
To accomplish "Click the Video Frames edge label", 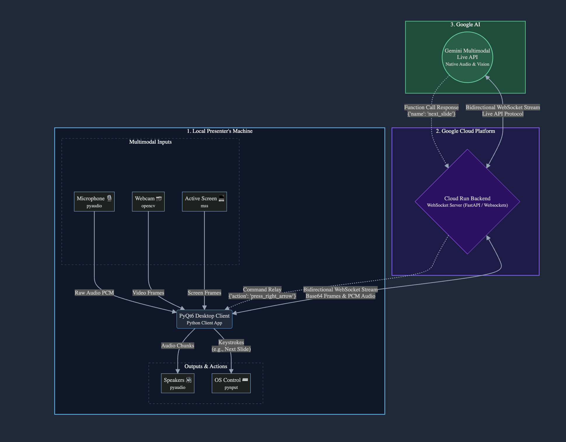I will click(148, 293).
